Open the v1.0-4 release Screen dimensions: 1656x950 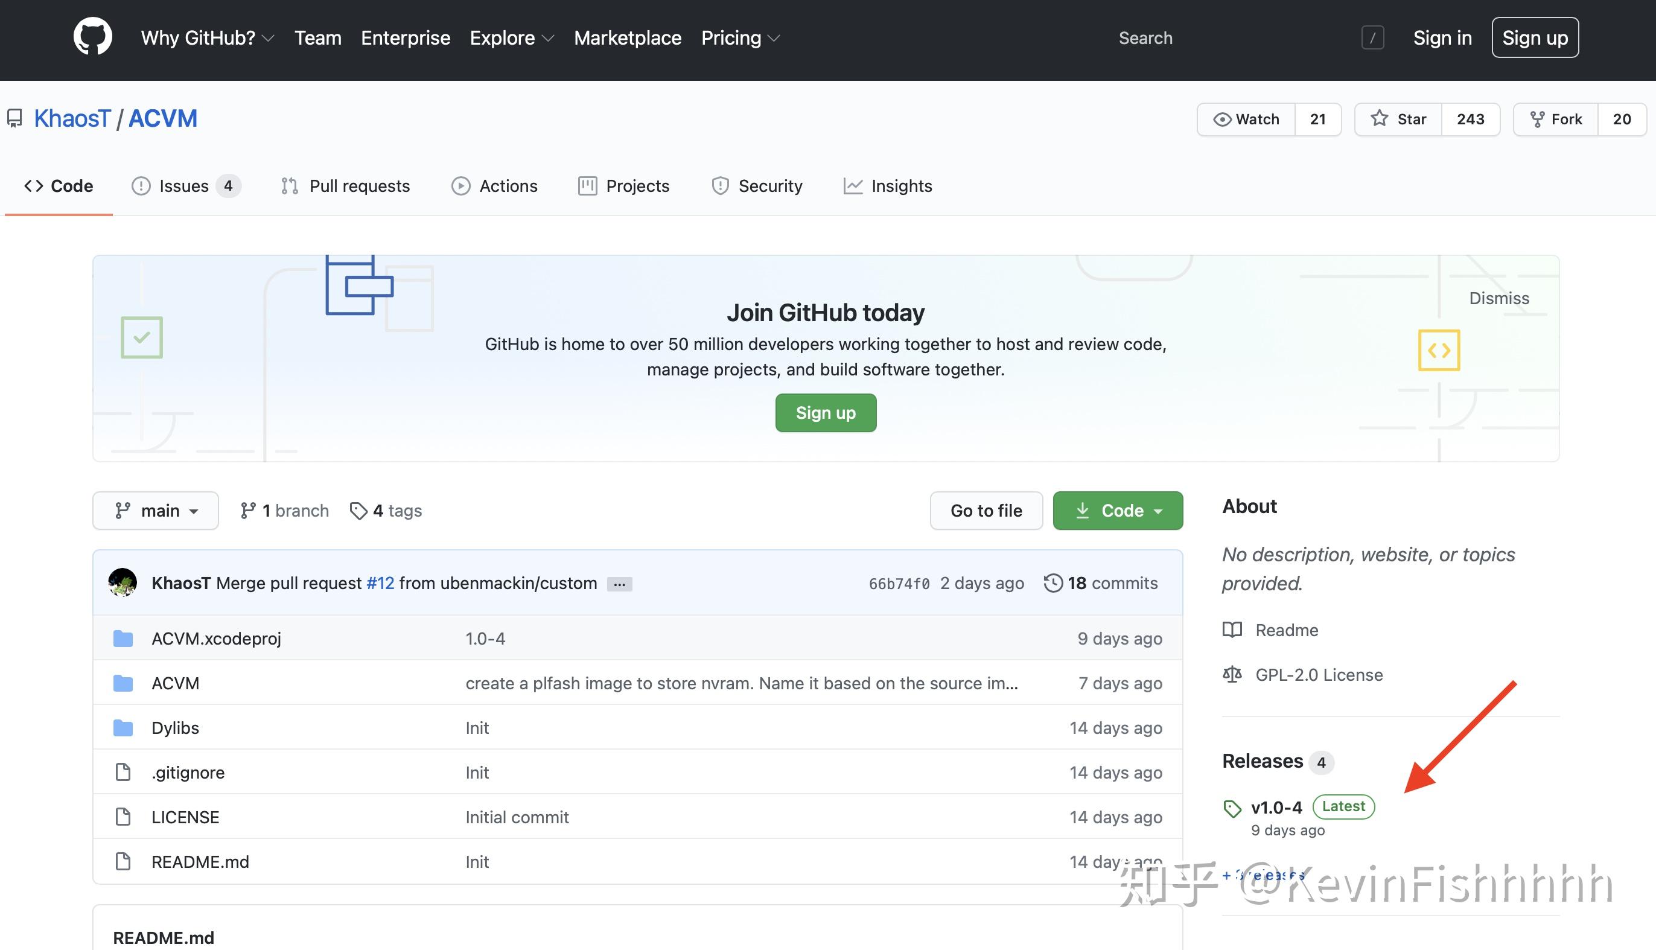[1276, 807]
